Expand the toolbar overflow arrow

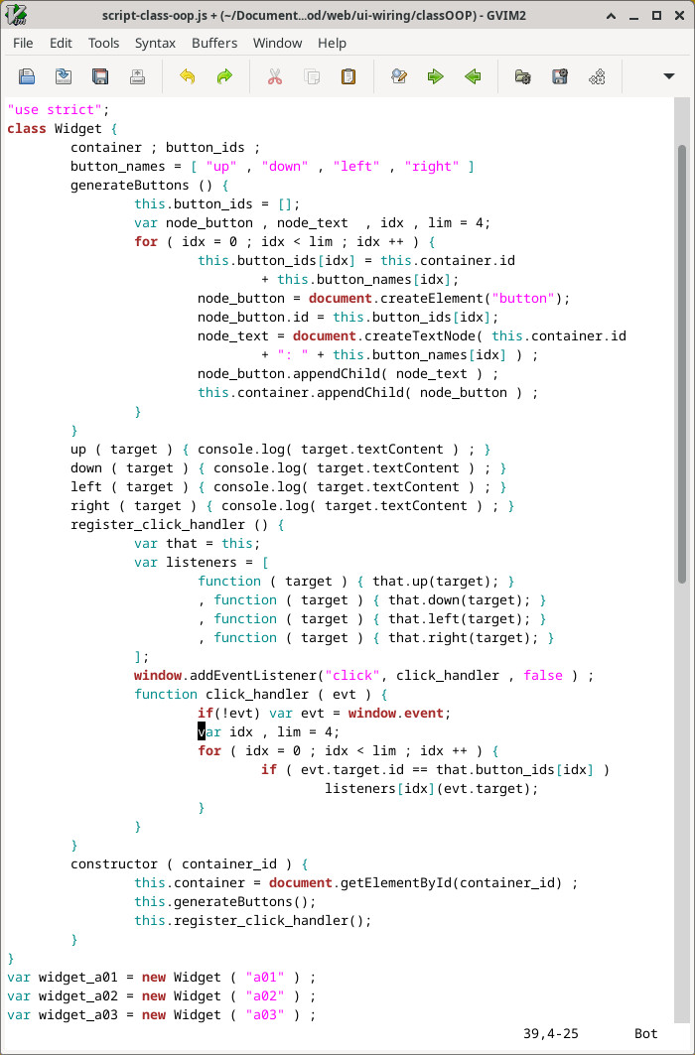tap(669, 76)
